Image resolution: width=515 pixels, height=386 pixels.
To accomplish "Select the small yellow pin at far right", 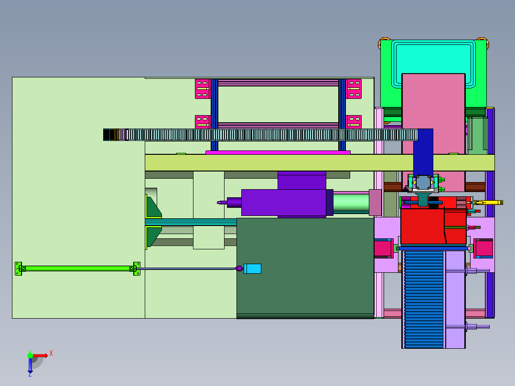I will click(488, 203).
